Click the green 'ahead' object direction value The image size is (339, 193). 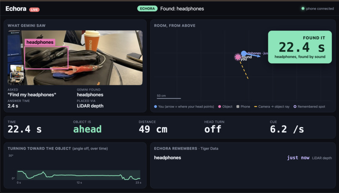tap(87, 129)
